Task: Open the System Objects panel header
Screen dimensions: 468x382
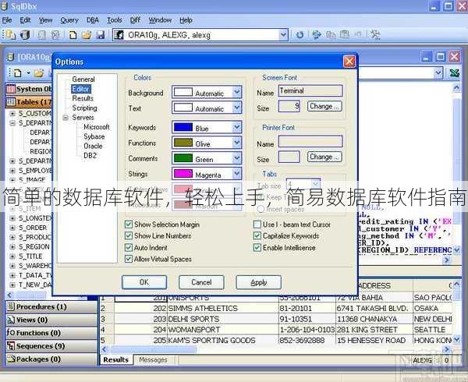Action: [x=29, y=89]
